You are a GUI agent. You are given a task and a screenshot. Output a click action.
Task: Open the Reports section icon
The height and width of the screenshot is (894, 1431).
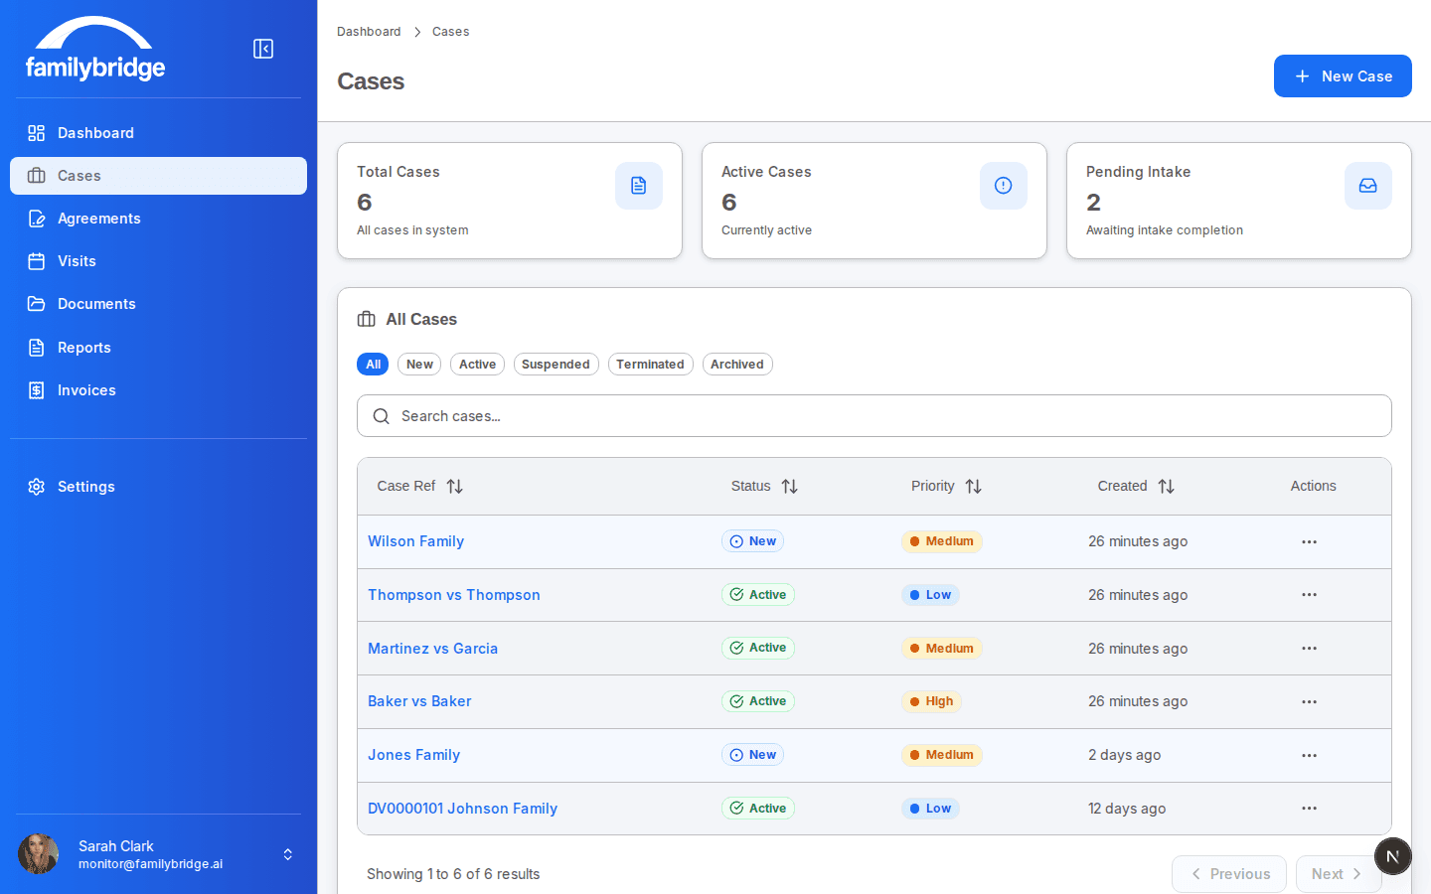[x=36, y=347]
